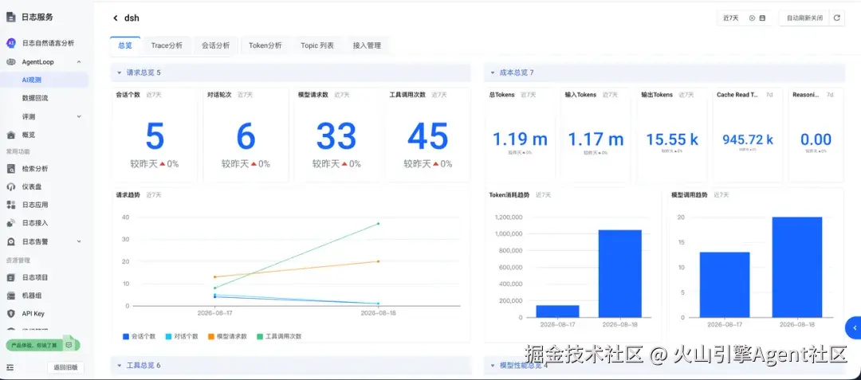Screen dimensions: 861x380
Task: Toggle 模型请求数 series in the legend
Action: pos(226,336)
